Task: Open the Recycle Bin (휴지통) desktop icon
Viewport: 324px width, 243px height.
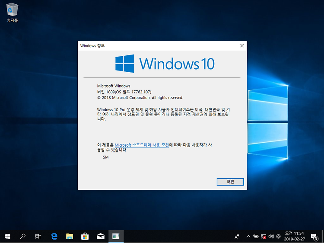Action: pyautogui.click(x=12, y=13)
